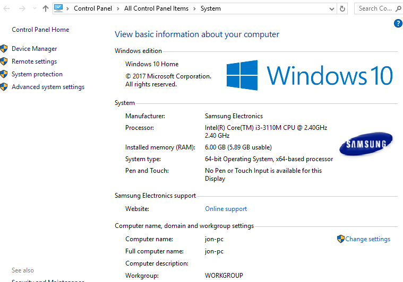
Task: Select Samsung Electronics manufacturer value
Action: (x=234, y=116)
